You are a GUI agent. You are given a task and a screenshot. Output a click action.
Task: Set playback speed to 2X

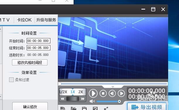pos(81,92)
